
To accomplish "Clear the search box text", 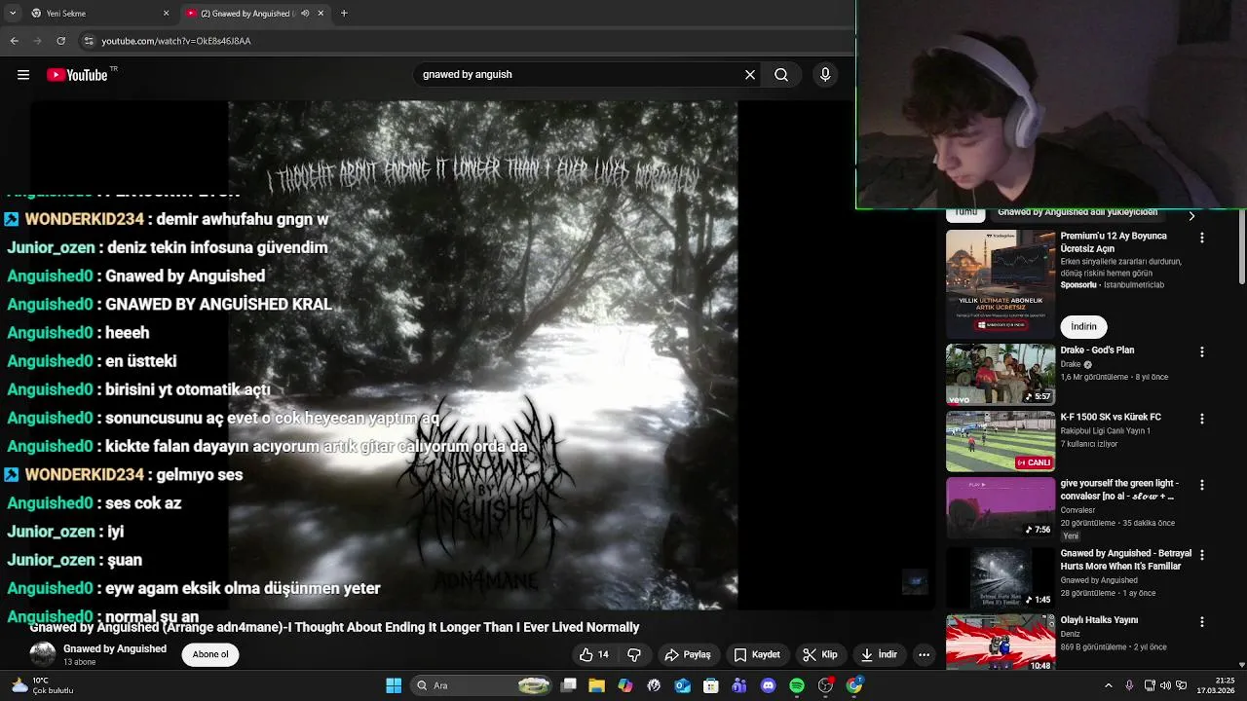I will [x=750, y=74].
